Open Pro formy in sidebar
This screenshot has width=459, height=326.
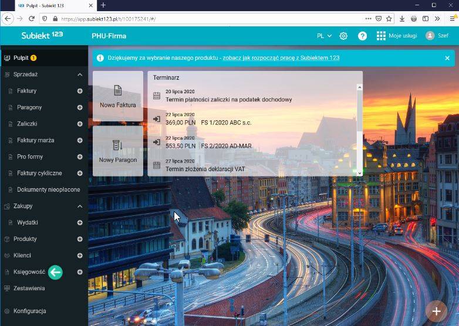tap(30, 157)
